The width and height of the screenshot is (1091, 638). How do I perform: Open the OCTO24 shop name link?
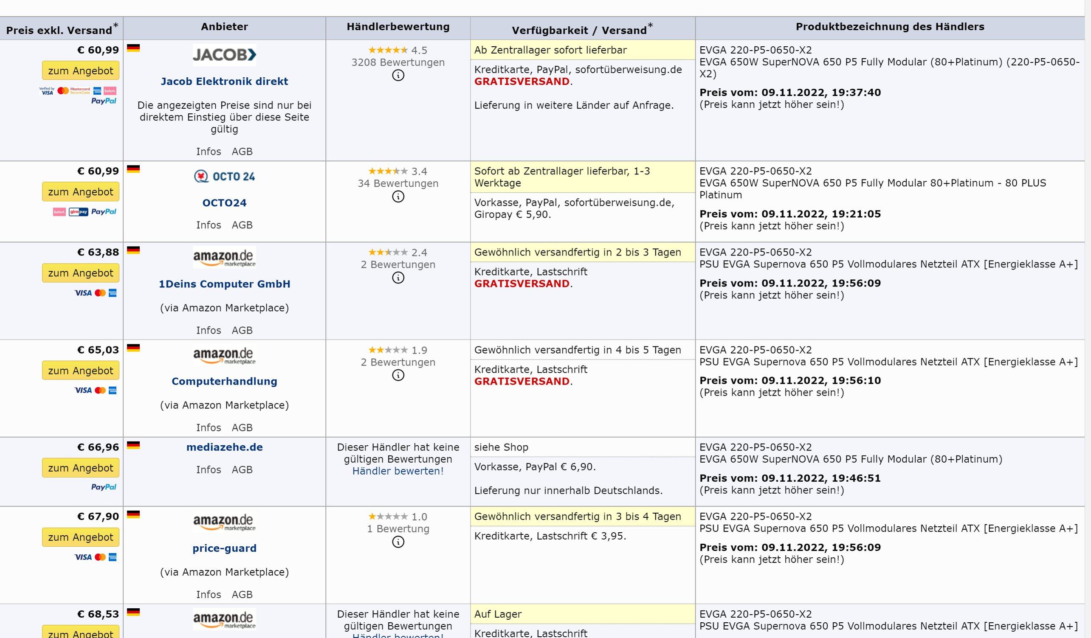click(x=224, y=203)
